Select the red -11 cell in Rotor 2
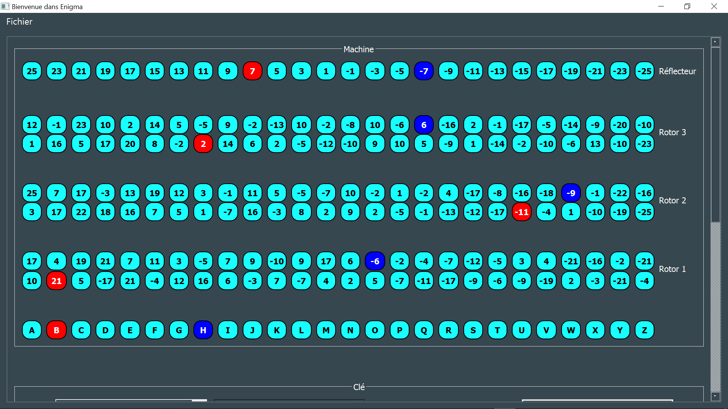The image size is (728, 409). 521,212
